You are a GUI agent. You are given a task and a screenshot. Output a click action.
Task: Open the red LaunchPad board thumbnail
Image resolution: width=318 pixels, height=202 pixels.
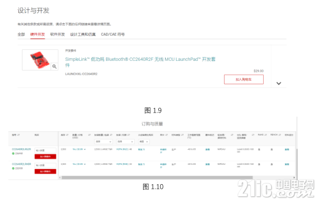[40, 60]
